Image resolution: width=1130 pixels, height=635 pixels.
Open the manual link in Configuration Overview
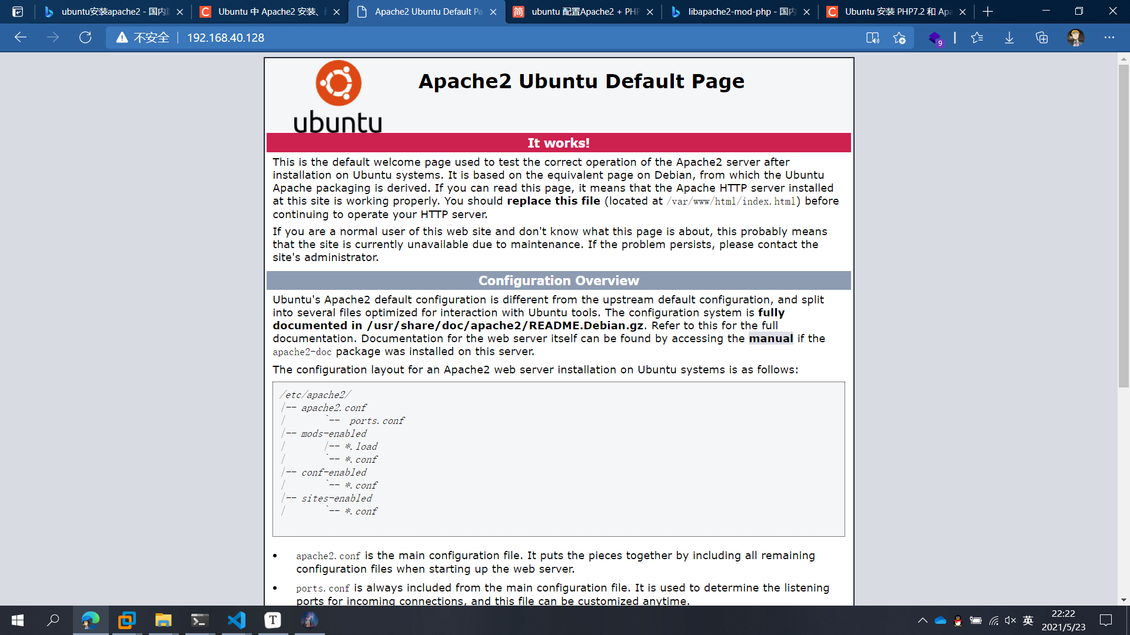point(771,339)
